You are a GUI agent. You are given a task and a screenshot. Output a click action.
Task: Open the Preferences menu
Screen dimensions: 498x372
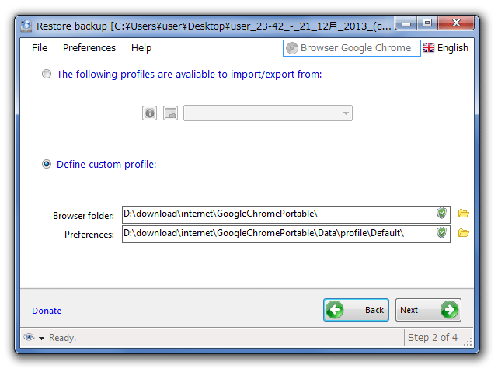coord(89,48)
